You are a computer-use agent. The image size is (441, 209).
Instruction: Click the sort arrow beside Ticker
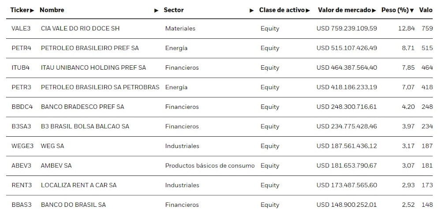(32, 10)
